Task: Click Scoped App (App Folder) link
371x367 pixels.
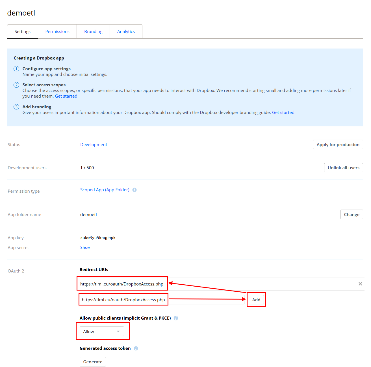Action: click(x=105, y=190)
